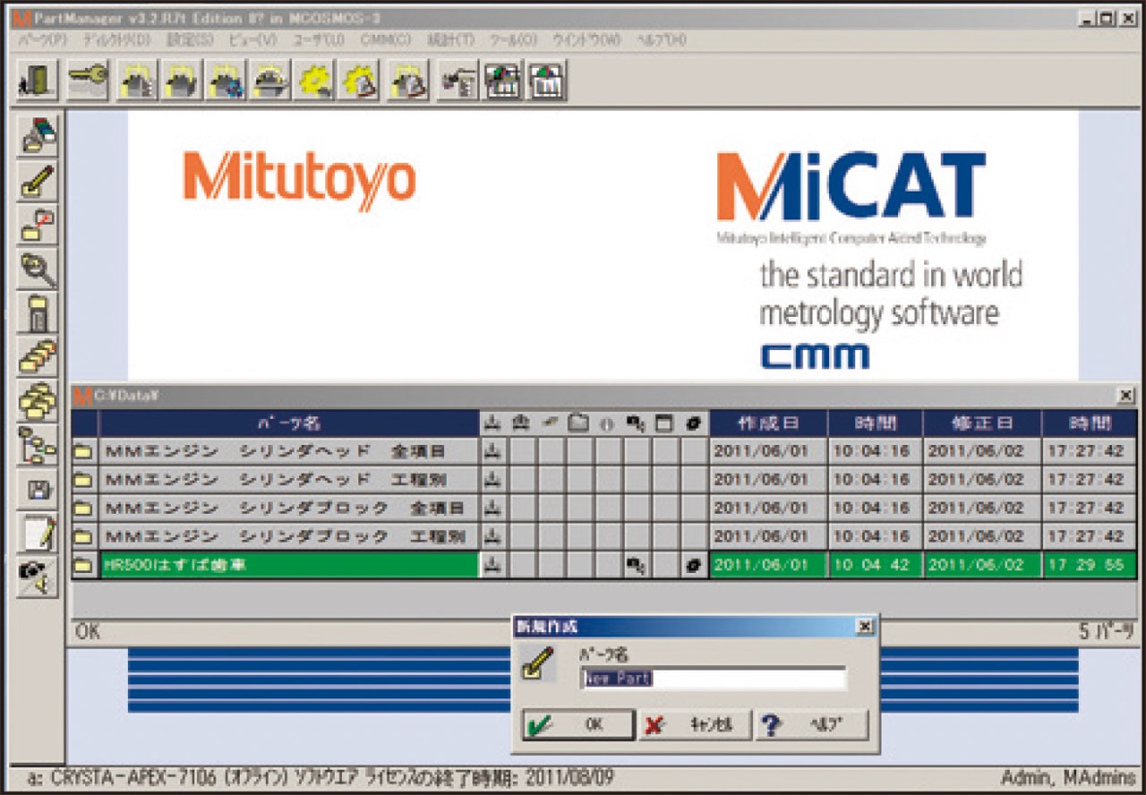The height and width of the screenshot is (795, 1146).
Task: Click the folder tree sidebar icon
Action: (x=38, y=445)
